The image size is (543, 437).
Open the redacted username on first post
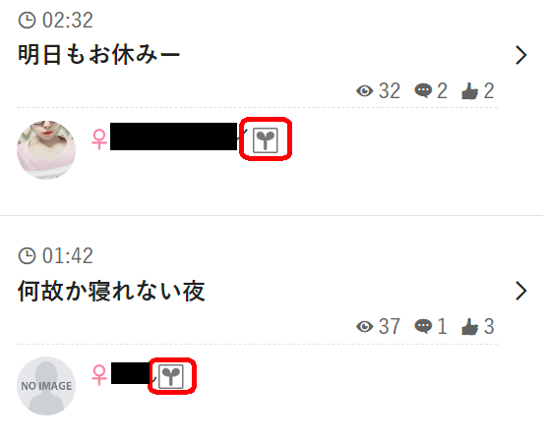[x=174, y=137]
